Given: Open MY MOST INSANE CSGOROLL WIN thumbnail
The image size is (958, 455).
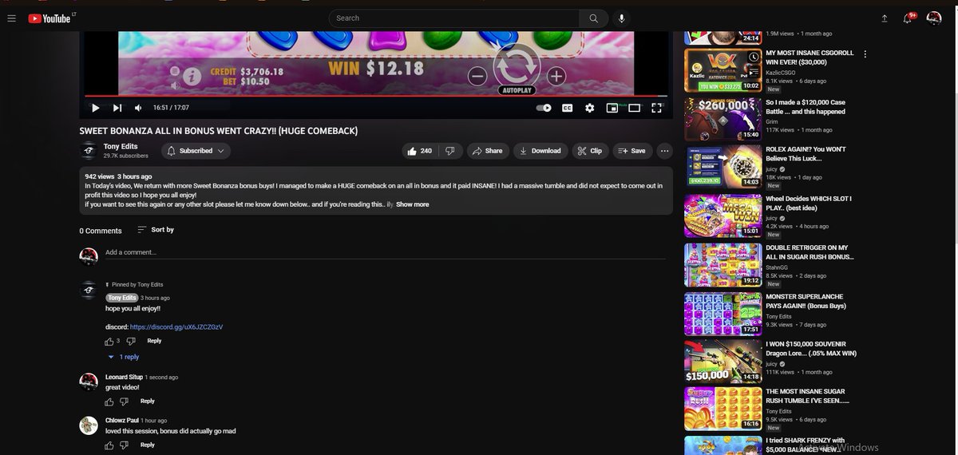Looking at the screenshot, I should (x=722, y=70).
